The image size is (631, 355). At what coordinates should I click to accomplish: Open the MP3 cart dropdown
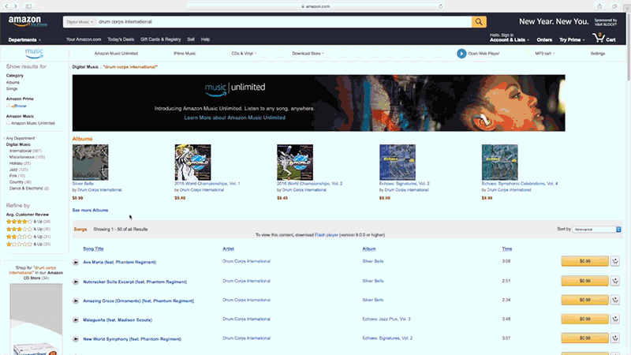click(545, 54)
